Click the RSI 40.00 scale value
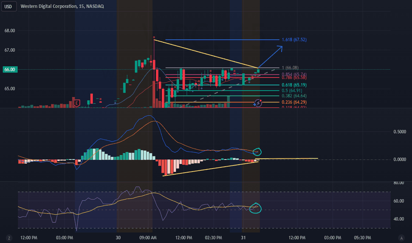The height and width of the screenshot is (243, 412). coord(399,219)
